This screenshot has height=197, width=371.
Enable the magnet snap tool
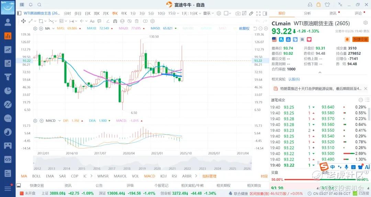[x=115, y=21]
